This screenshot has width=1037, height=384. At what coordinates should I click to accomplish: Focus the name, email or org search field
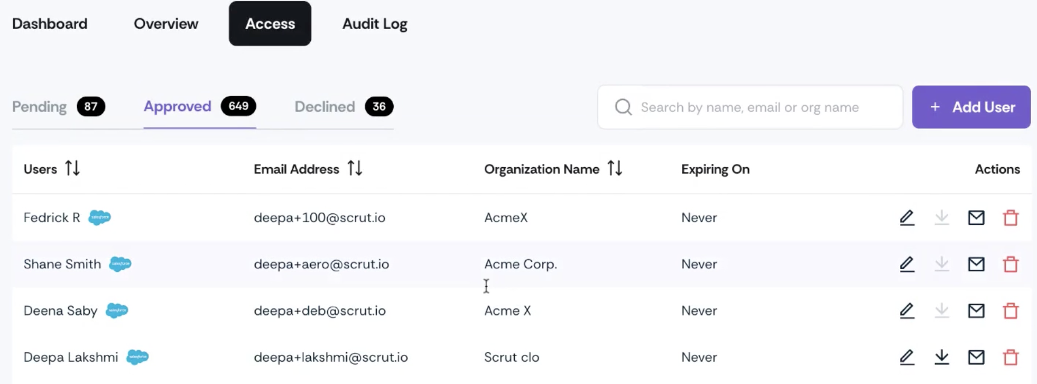[x=750, y=107]
